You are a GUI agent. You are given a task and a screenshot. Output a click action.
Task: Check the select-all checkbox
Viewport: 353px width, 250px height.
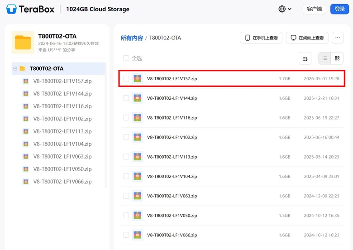pyautogui.click(x=126, y=58)
